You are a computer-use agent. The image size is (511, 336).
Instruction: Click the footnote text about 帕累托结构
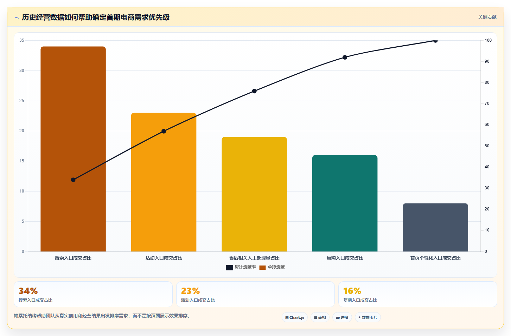(x=103, y=316)
